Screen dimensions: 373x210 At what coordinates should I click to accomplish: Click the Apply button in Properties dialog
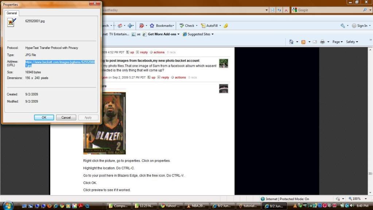tap(88, 118)
